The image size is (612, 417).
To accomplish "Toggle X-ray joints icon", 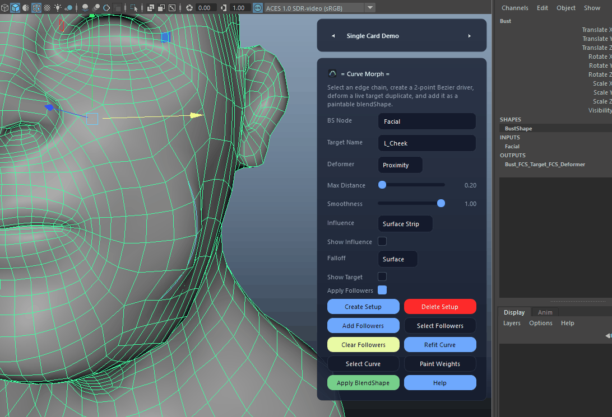I will click(x=171, y=8).
